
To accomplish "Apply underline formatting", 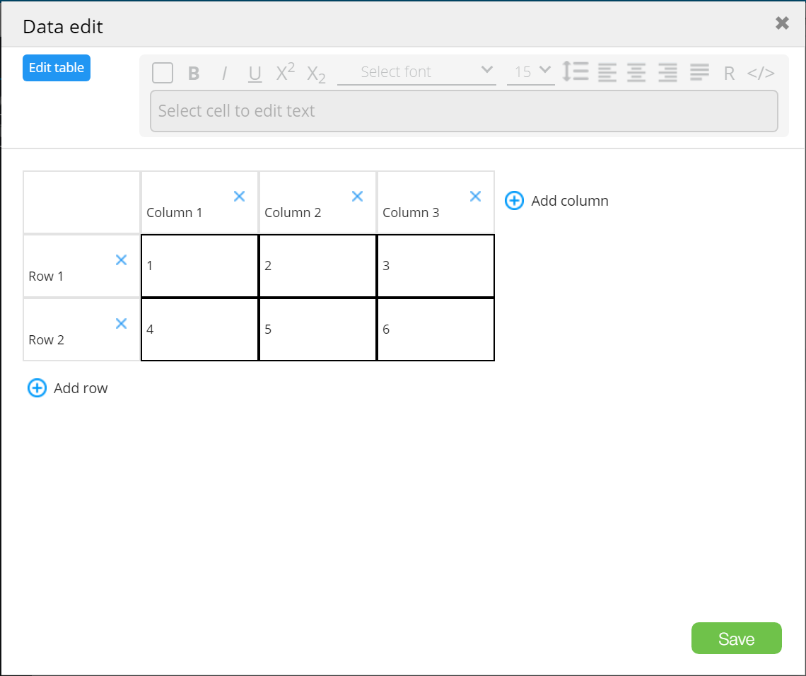I will [255, 73].
